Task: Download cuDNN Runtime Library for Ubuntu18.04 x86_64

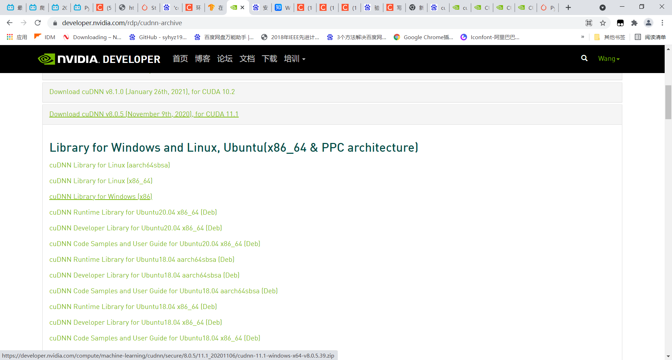Action: point(133,307)
